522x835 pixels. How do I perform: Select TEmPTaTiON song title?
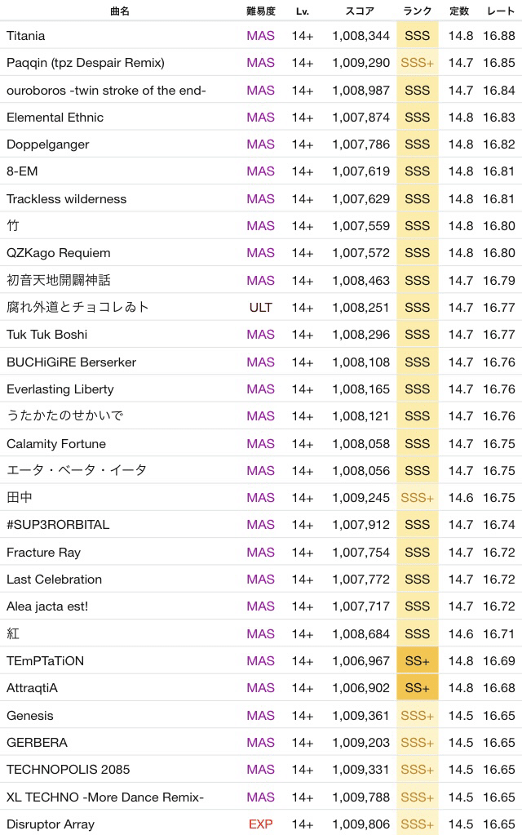(x=45, y=661)
